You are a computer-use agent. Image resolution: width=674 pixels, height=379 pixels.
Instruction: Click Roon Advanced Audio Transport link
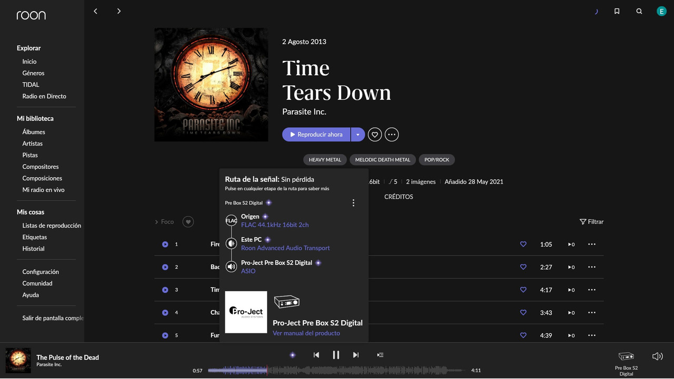(285, 248)
